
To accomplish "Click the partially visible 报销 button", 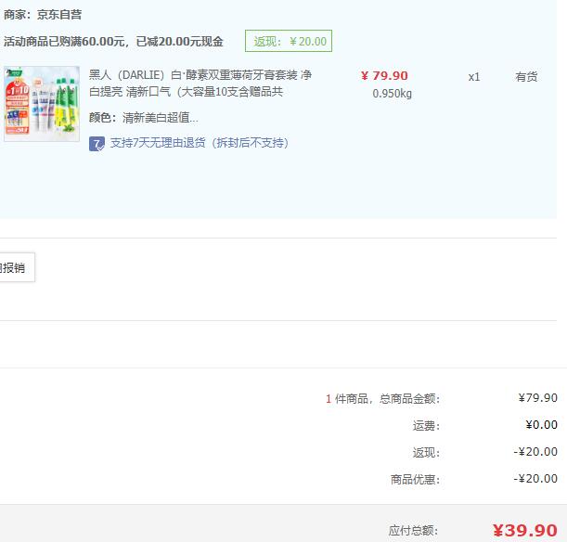I will (x=17, y=267).
